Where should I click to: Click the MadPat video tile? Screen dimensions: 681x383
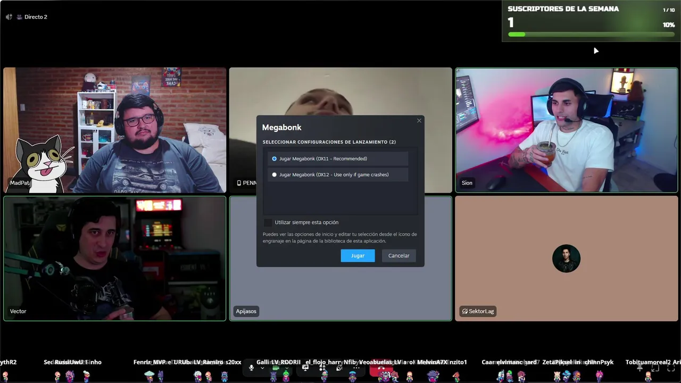click(114, 130)
